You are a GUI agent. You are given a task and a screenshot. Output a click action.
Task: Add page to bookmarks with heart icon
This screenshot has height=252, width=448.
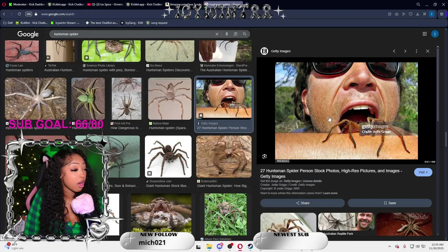coord(411,14)
